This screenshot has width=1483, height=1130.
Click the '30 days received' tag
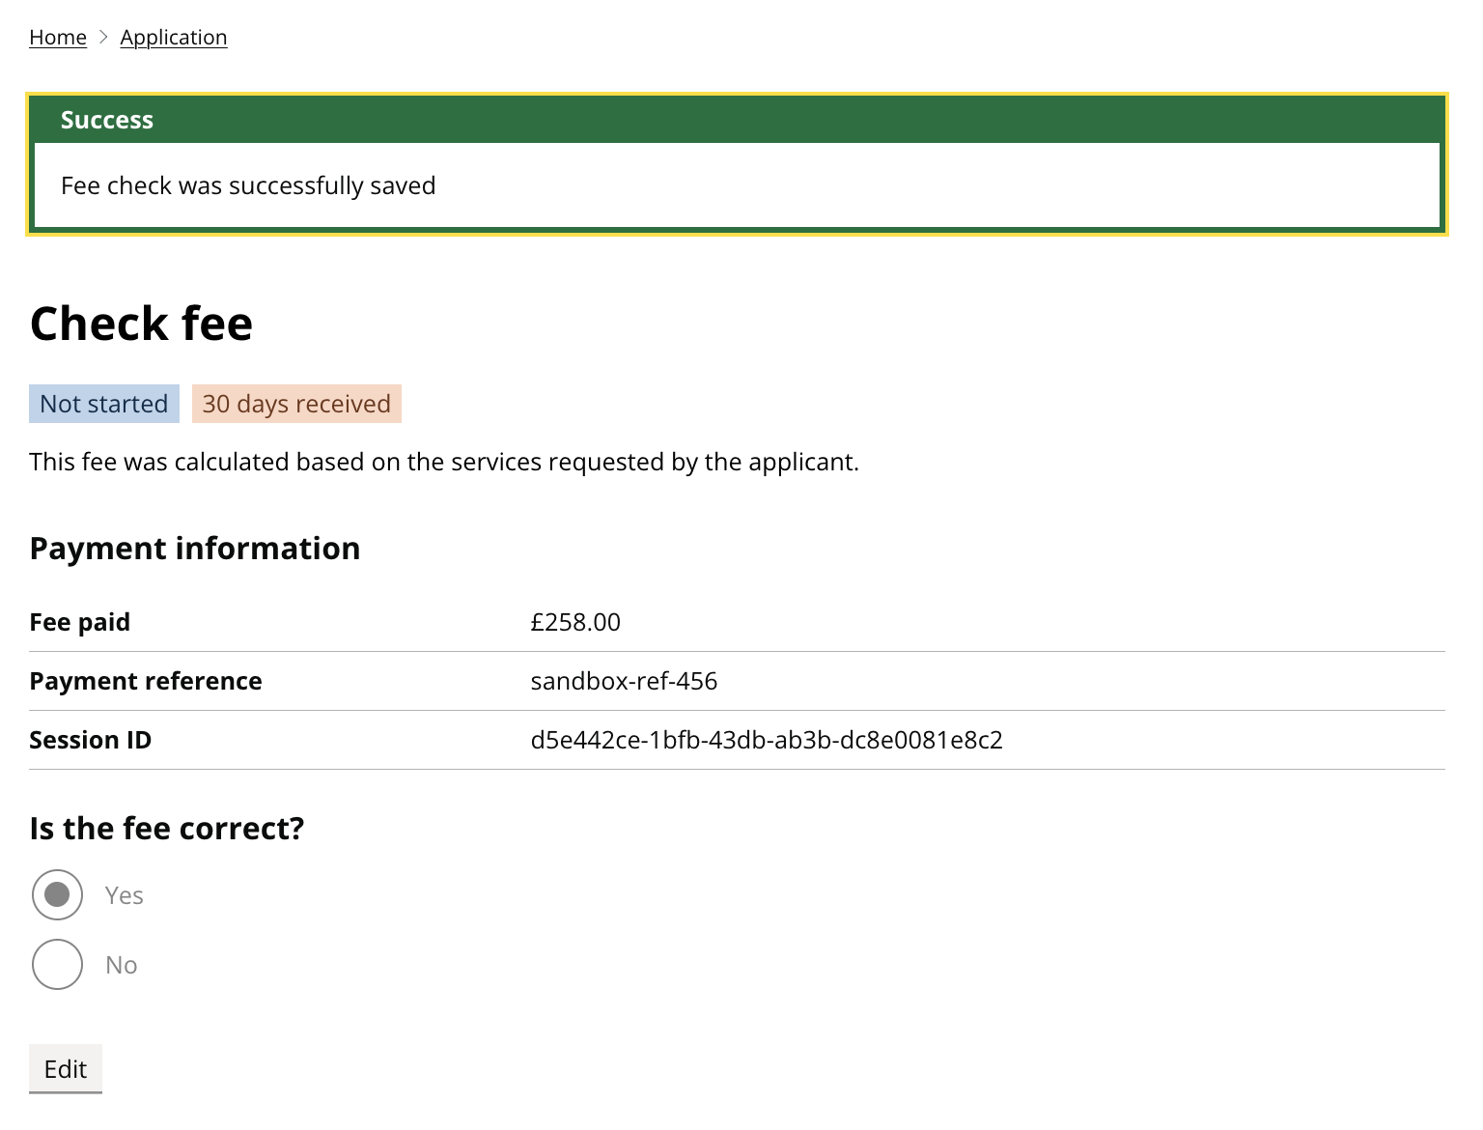coord(296,404)
